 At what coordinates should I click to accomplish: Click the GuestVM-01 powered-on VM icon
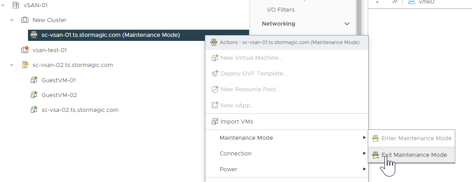tap(34, 80)
